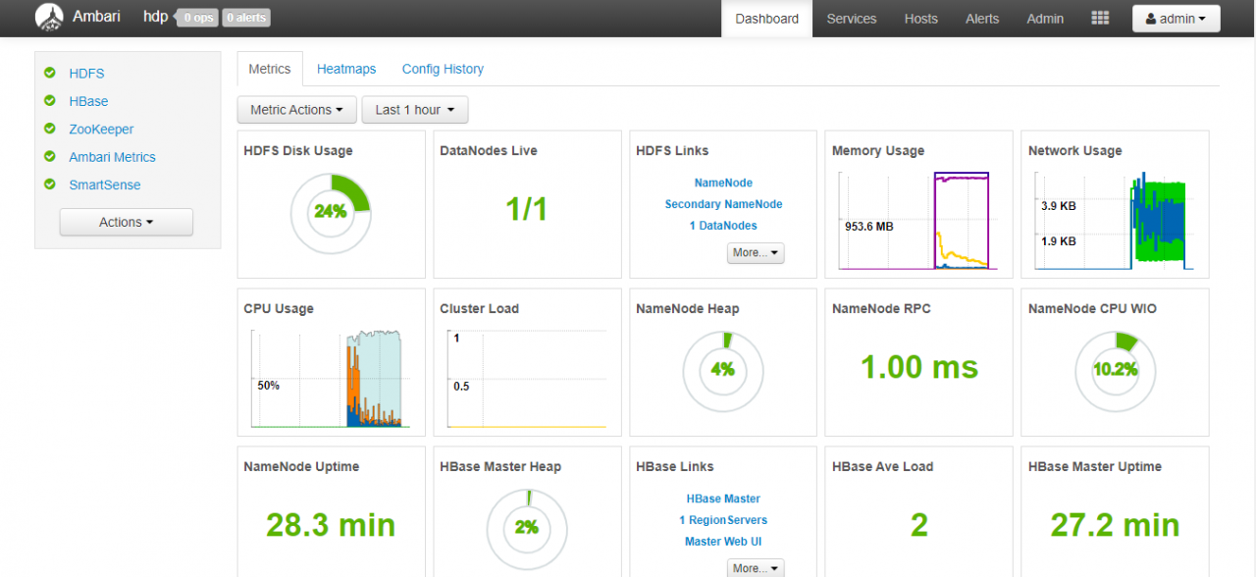Expand the sidebar Actions dropdown
This screenshot has width=1256, height=577.
[126, 223]
